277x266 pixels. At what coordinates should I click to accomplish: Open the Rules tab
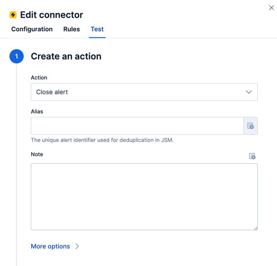[x=72, y=29]
